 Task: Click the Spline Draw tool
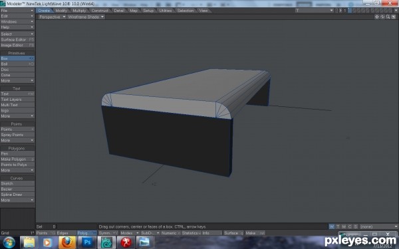[x=17, y=195]
